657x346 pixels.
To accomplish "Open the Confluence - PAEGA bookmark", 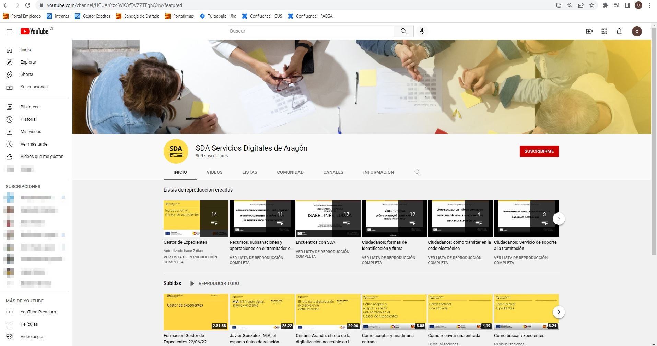I will [310, 16].
